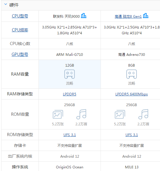This screenshot has height=171, width=160.
Task: Click the RAM存储类型 row label
Action: (x=20, y=94)
